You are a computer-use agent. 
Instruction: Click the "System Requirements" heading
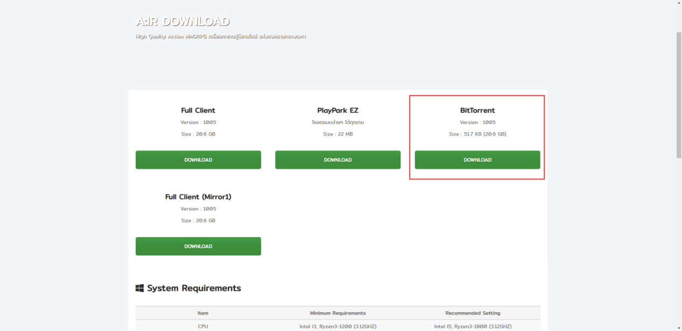coord(194,288)
